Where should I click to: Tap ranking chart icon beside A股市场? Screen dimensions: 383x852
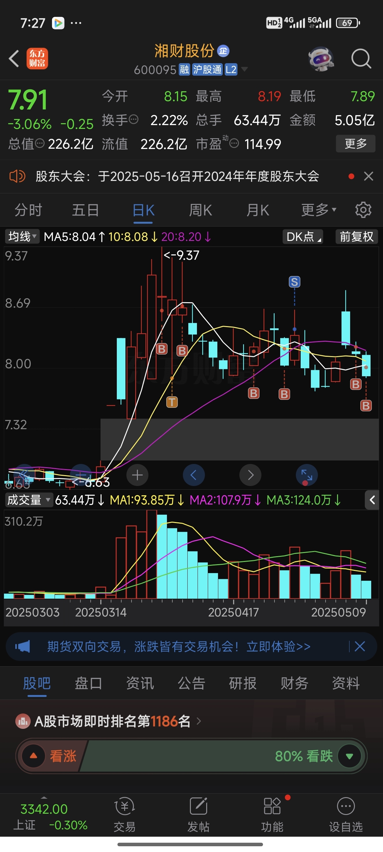[x=23, y=721]
